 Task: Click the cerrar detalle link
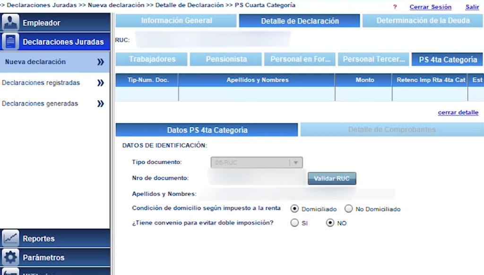pos(458,113)
